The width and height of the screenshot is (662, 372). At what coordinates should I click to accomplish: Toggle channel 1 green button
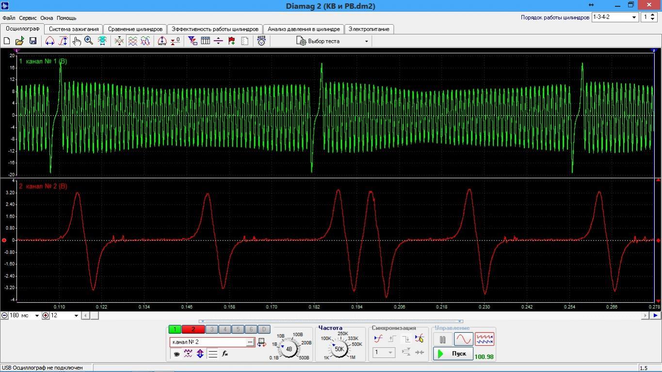pos(175,329)
